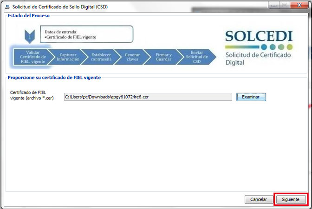Click the FIEL certificate file path field

tap(148, 97)
